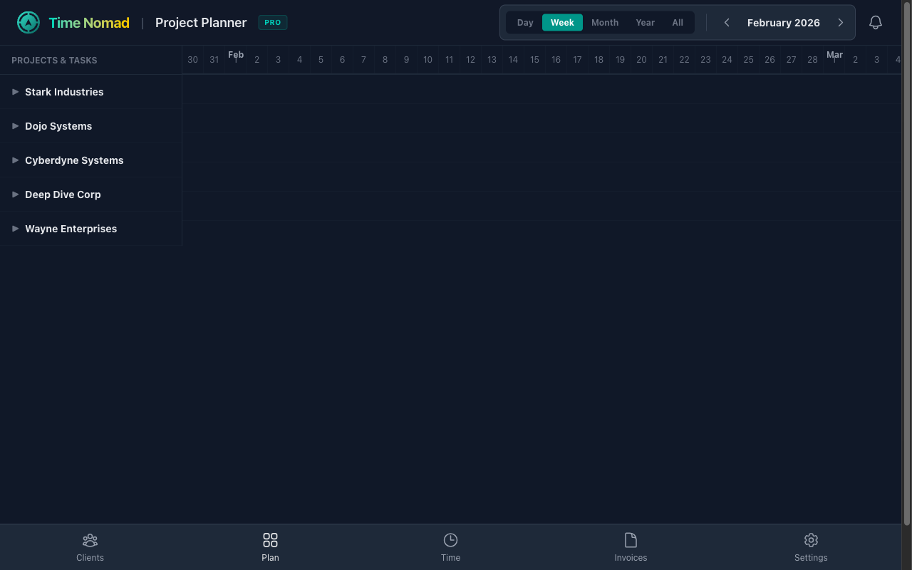
Task: Click the PRO badge
Action: 272,23
